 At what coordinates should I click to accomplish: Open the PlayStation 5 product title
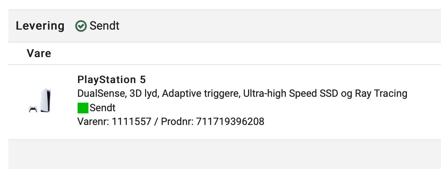[x=112, y=79]
